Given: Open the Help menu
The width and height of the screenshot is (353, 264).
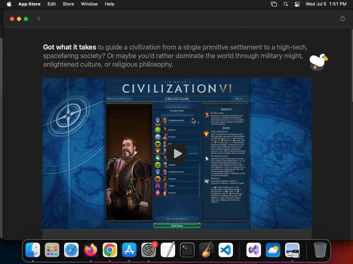Looking at the screenshot, I should point(109,4).
